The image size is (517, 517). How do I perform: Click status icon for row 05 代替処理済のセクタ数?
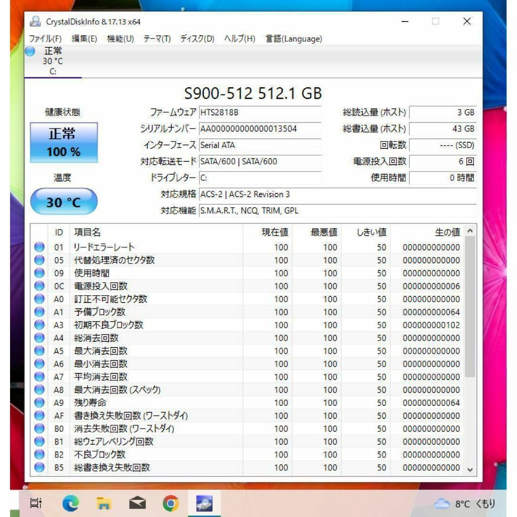39,260
